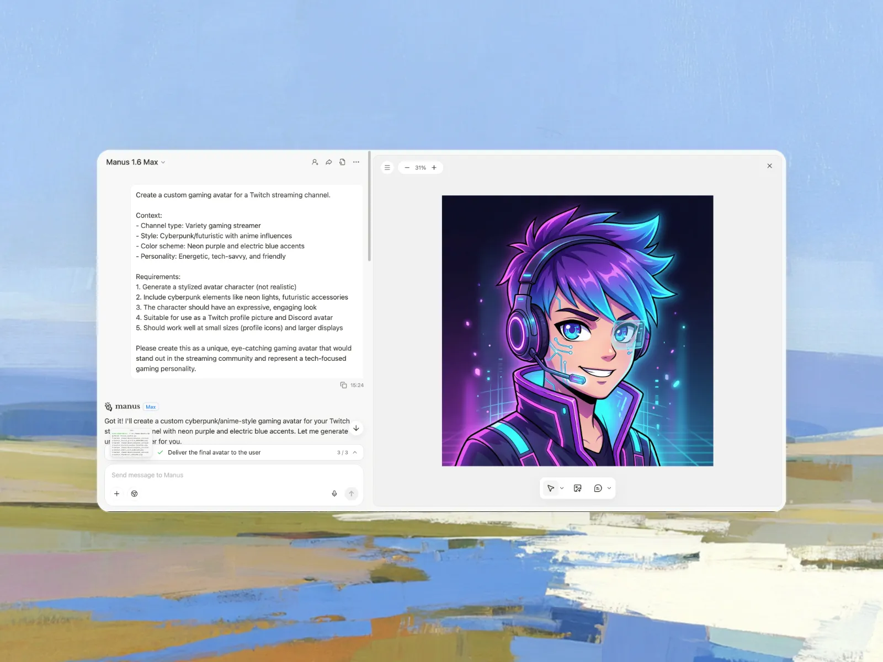Click the share arrow icon
Viewport: 883px width, 662px height.
tap(328, 162)
